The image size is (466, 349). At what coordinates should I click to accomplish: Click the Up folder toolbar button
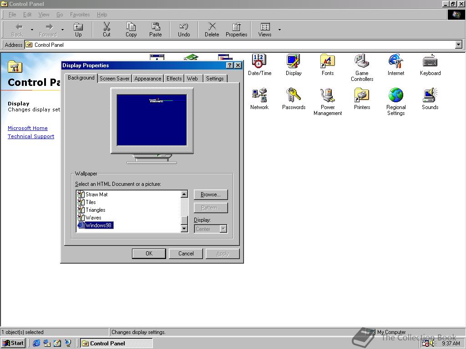click(78, 30)
